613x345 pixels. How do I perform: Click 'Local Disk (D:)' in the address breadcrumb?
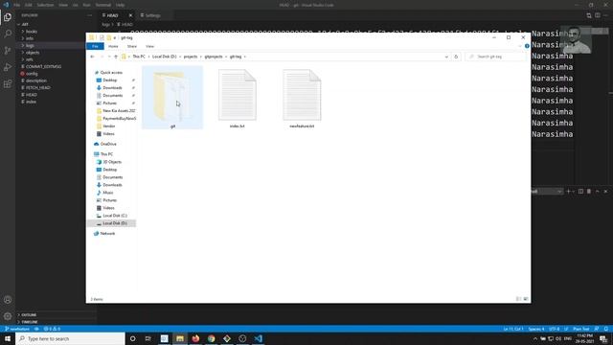(164, 57)
